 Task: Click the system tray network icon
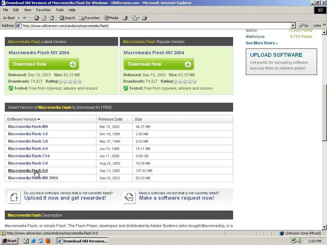(294, 241)
